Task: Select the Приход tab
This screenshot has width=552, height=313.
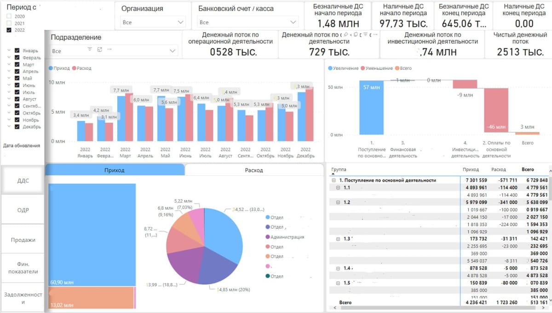Action: tap(115, 170)
